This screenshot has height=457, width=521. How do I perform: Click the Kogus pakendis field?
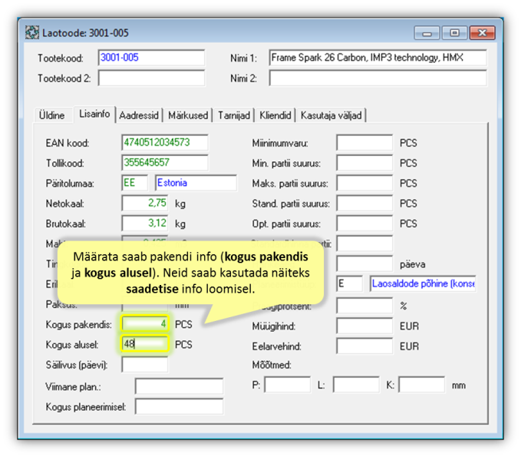click(x=145, y=323)
